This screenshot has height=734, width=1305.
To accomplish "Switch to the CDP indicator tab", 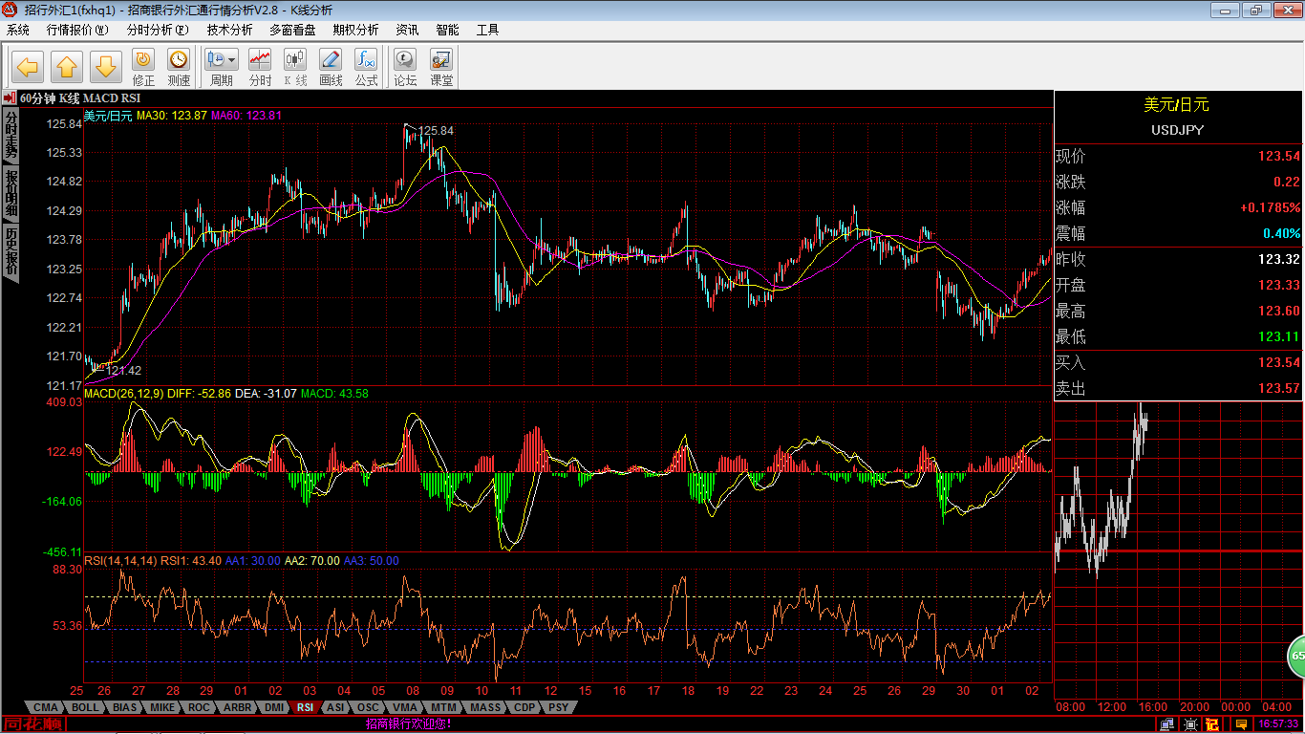I will point(524,707).
